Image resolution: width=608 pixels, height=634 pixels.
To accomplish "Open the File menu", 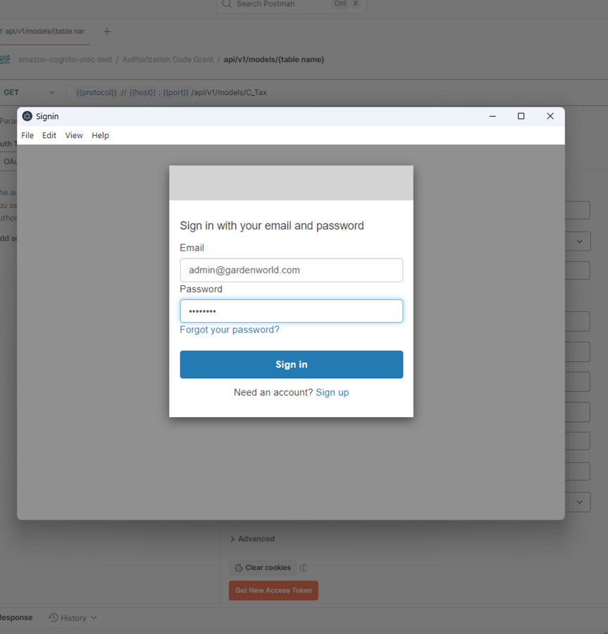I will [27, 135].
